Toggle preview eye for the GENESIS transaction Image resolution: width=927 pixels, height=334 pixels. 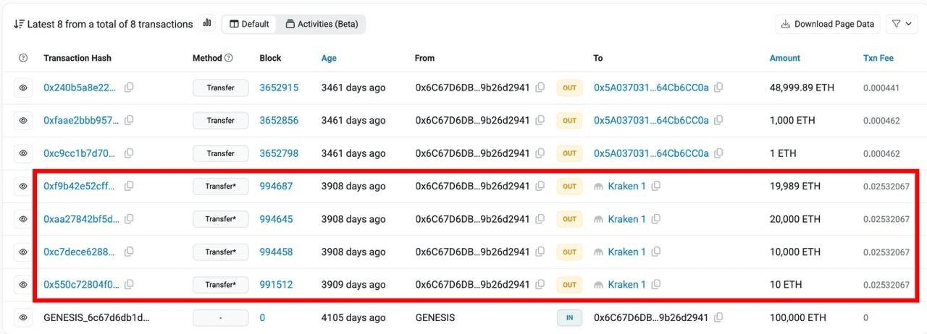[23, 317]
